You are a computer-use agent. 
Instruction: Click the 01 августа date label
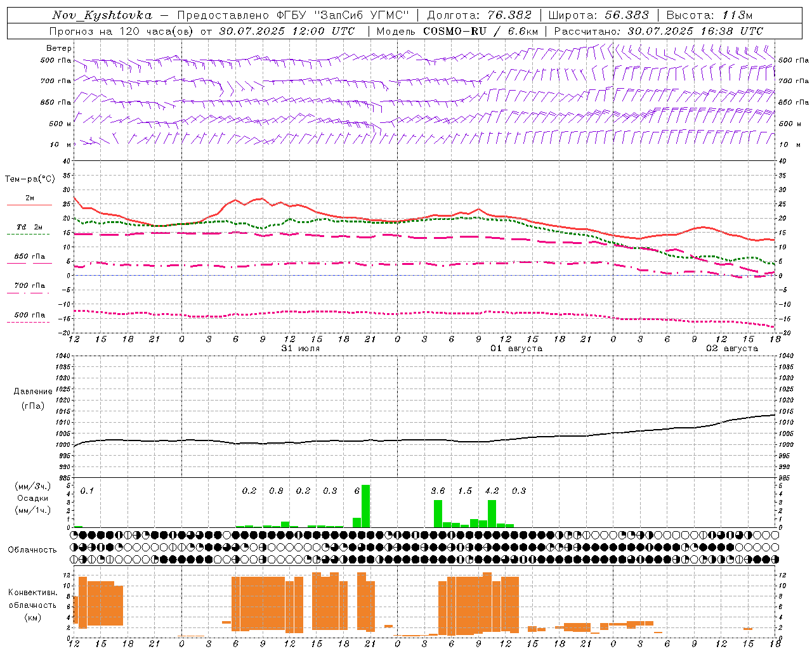(x=516, y=349)
